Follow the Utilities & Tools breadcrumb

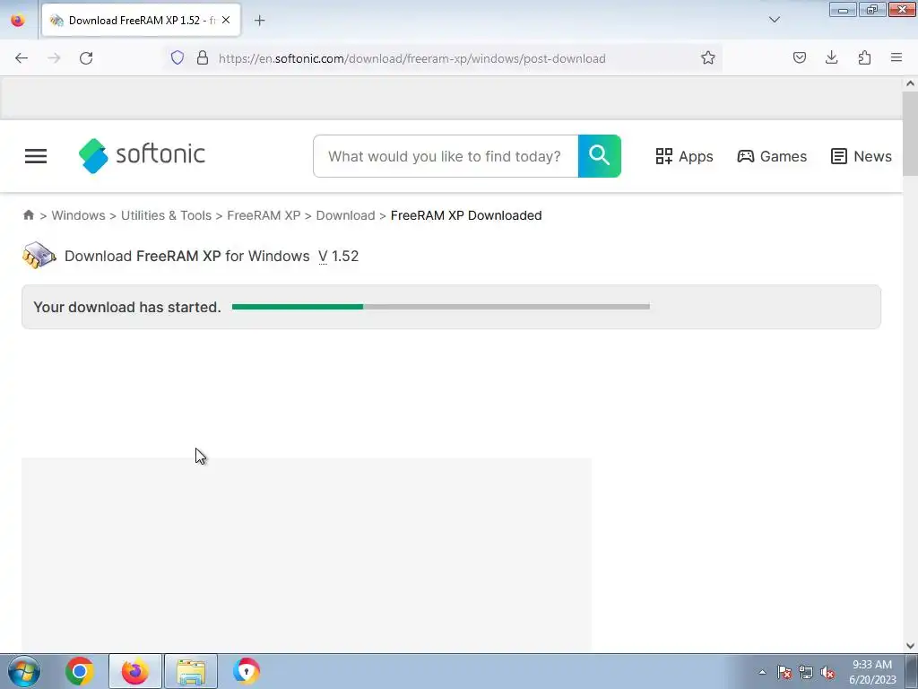click(x=166, y=215)
